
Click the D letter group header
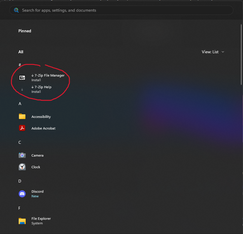pos(20,181)
